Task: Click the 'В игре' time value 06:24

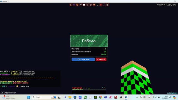Action: [x=104, y=54]
